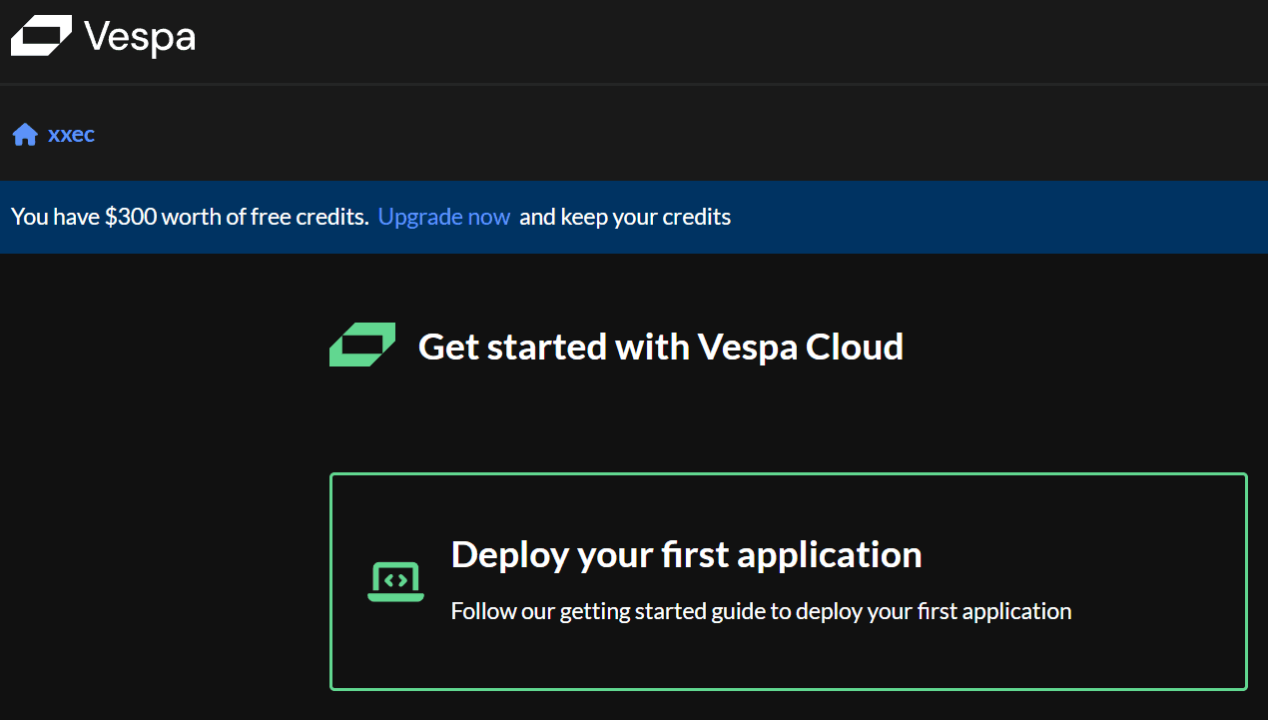Click the green Vespa Cloud logo icon
Screen dimensions: 1268x720
[362, 346]
